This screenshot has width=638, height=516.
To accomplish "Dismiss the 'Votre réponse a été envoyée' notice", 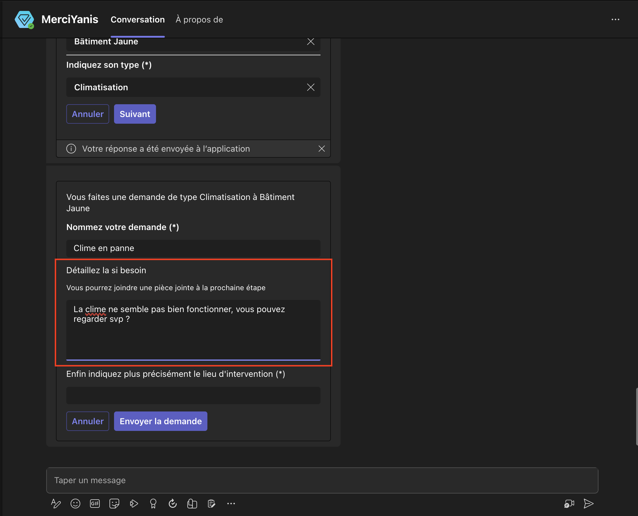I will point(321,149).
